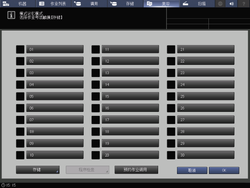This screenshot has width=250, height=188.
Task: Select memory slot 18
Action: click(131, 131)
